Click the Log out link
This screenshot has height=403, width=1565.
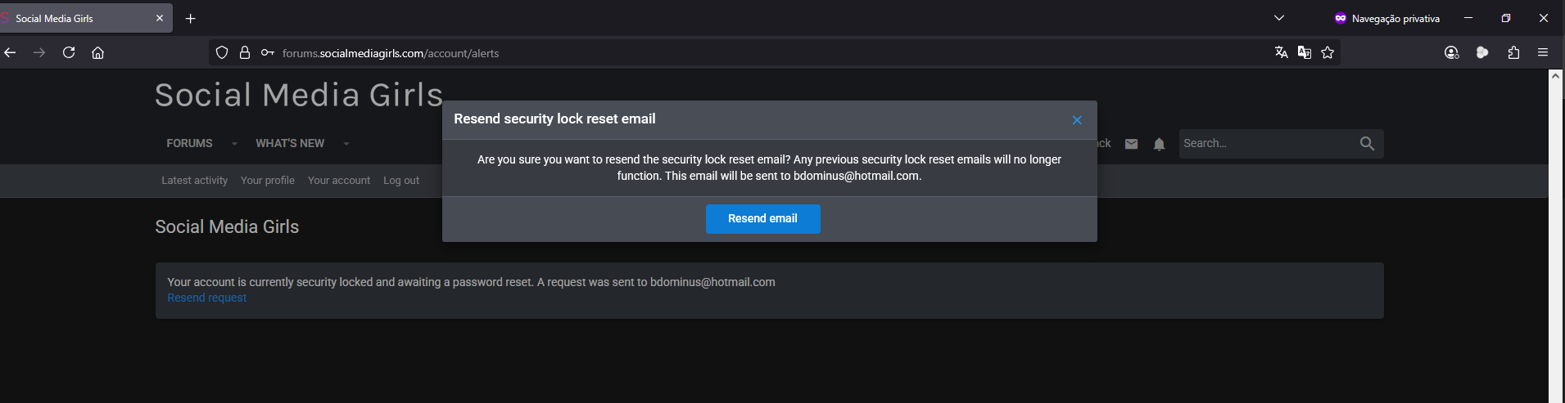pyautogui.click(x=400, y=180)
